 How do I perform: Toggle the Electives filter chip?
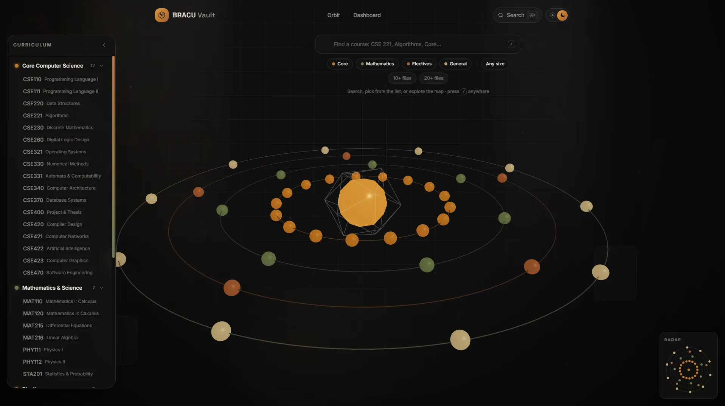(419, 64)
